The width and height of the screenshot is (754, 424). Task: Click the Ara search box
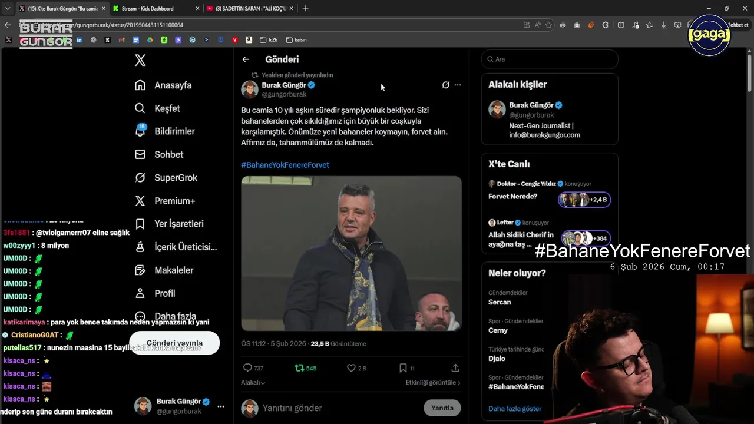(x=550, y=59)
